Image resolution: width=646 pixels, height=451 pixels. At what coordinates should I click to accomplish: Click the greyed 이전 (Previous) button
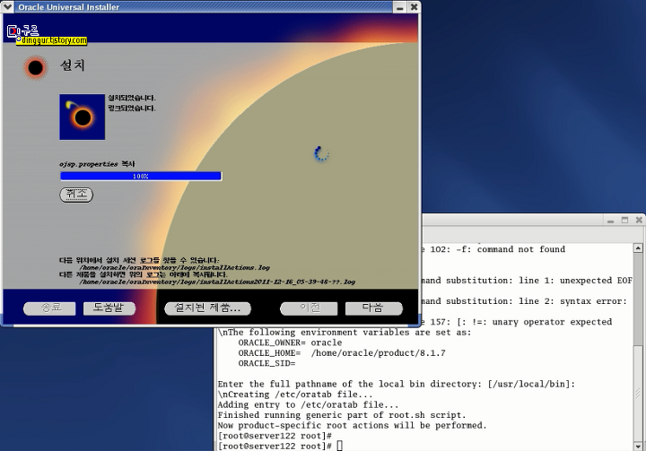[309, 308]
